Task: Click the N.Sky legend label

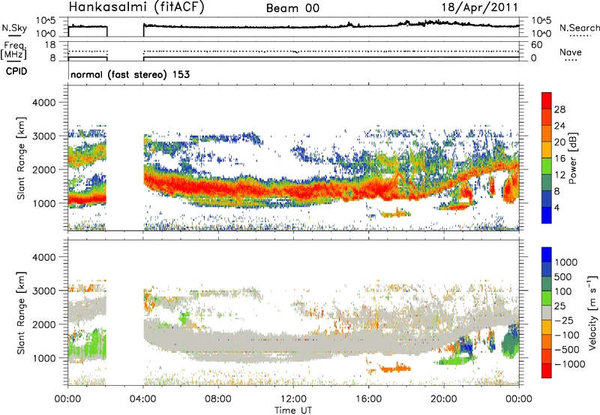Action: 14,28
